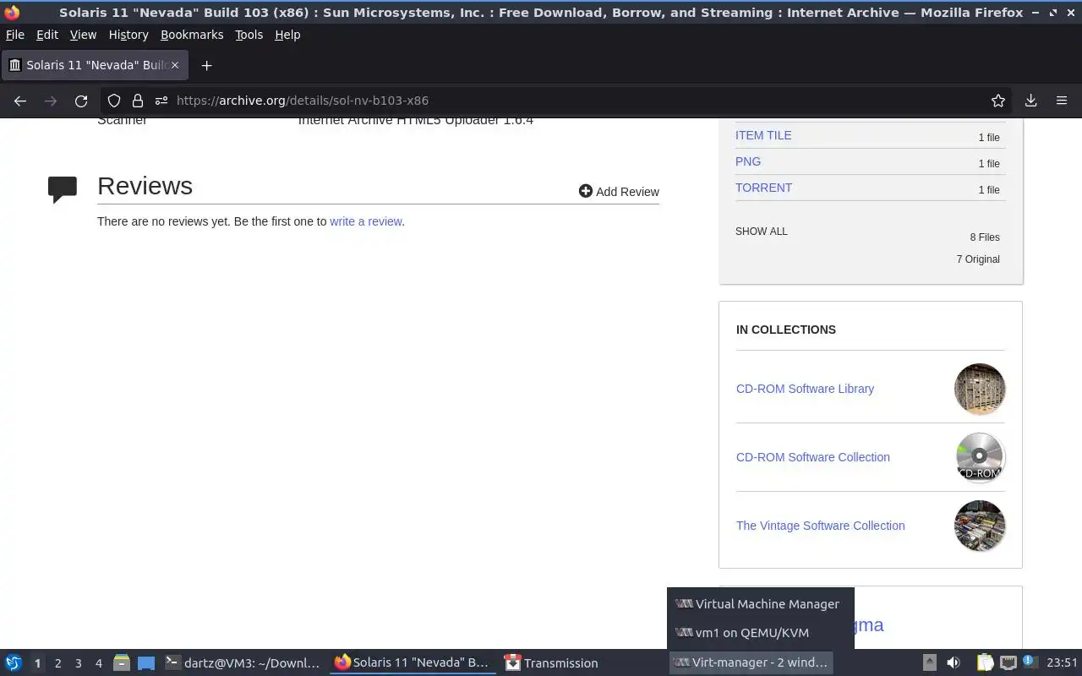
Task: Open the Bookmarks menu
Action: [x=192, y=35]
